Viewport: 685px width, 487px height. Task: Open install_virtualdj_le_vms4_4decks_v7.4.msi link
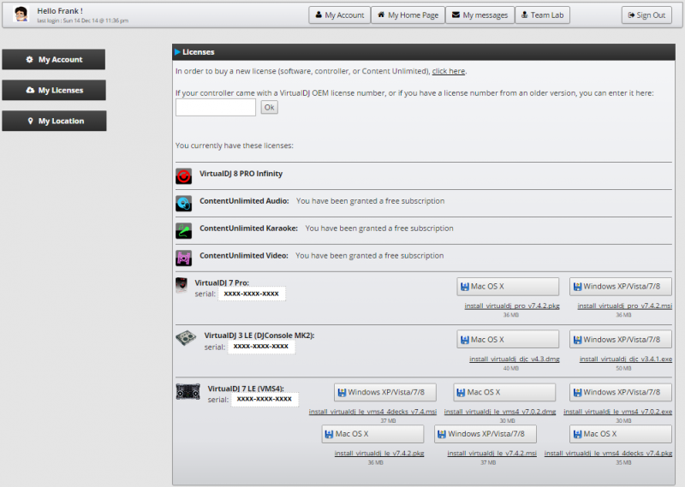pyautogui.click(x=372, y=412)
